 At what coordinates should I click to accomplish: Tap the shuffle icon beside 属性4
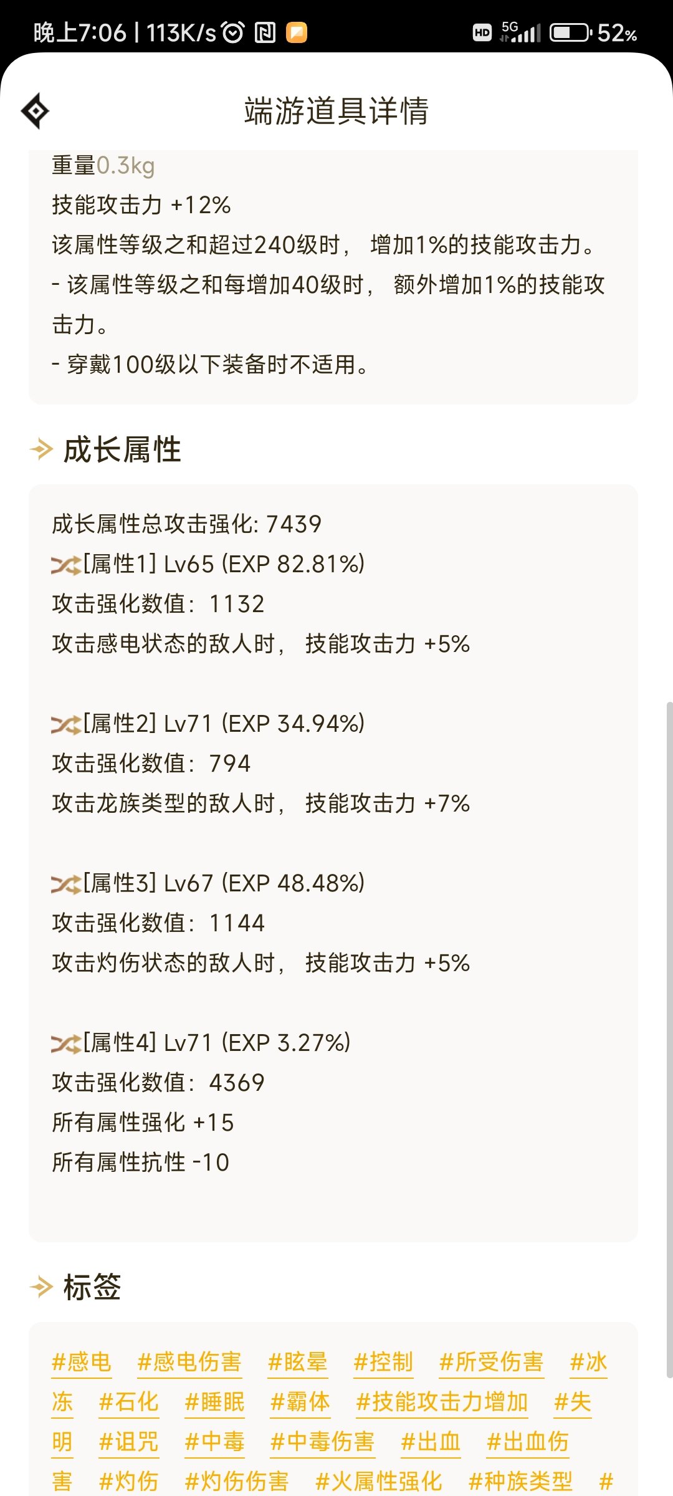[x=66, y=1043]
